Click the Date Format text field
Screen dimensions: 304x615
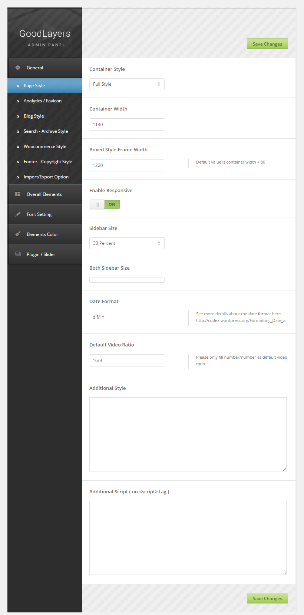[x=127, y=317]
